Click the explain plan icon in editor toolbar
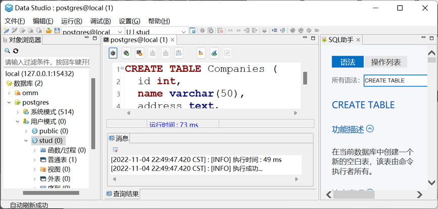 point(201,53)
